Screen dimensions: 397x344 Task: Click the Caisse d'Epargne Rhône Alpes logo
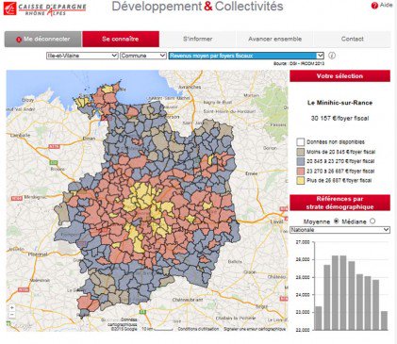(44, 8)
